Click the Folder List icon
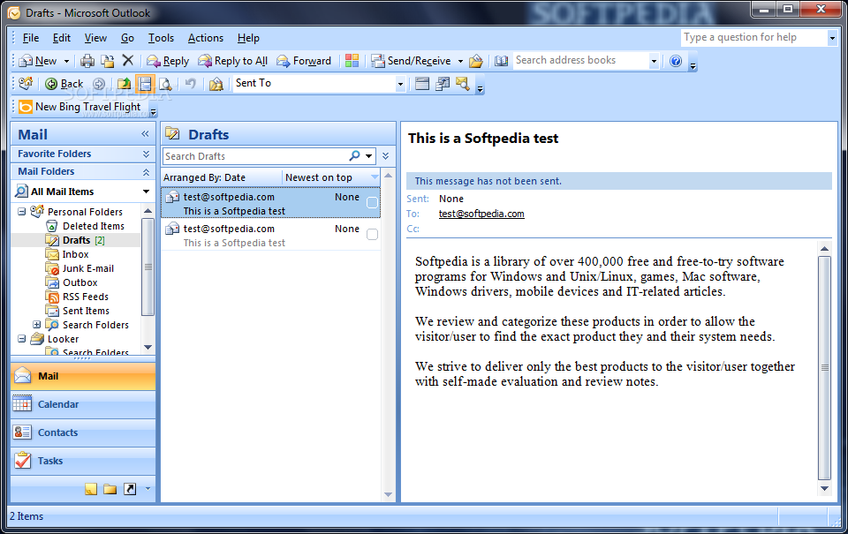The image size is (848, 534). click(110, 489)
